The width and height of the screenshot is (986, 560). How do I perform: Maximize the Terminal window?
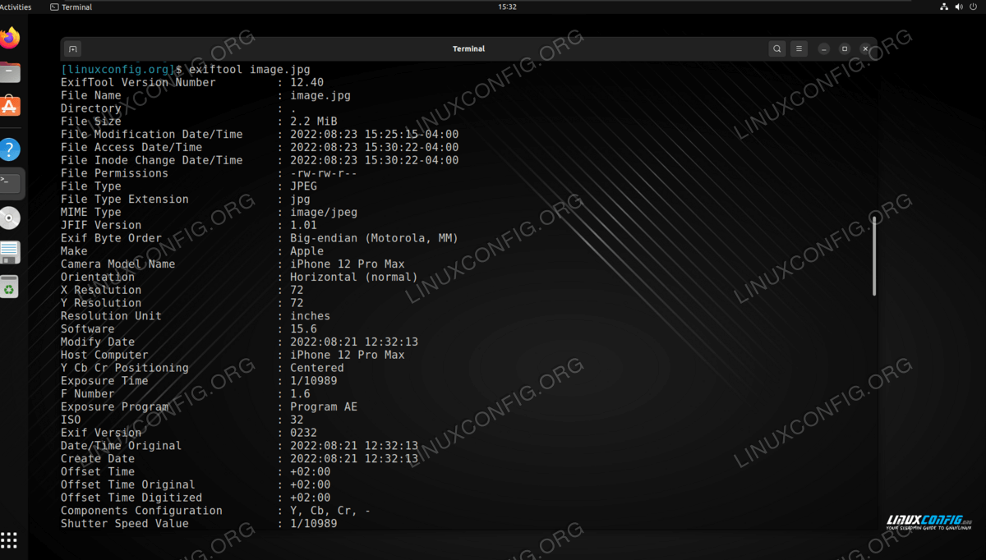tap(844, 49)
